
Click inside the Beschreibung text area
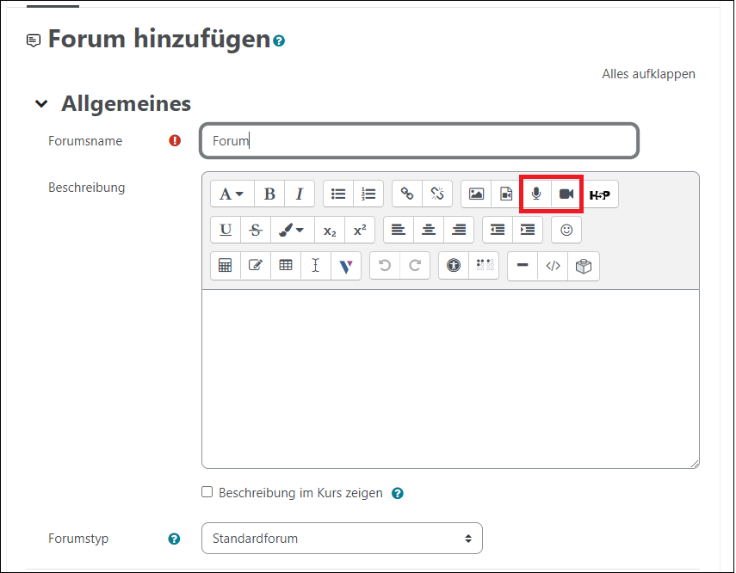(x=450, y=379)
